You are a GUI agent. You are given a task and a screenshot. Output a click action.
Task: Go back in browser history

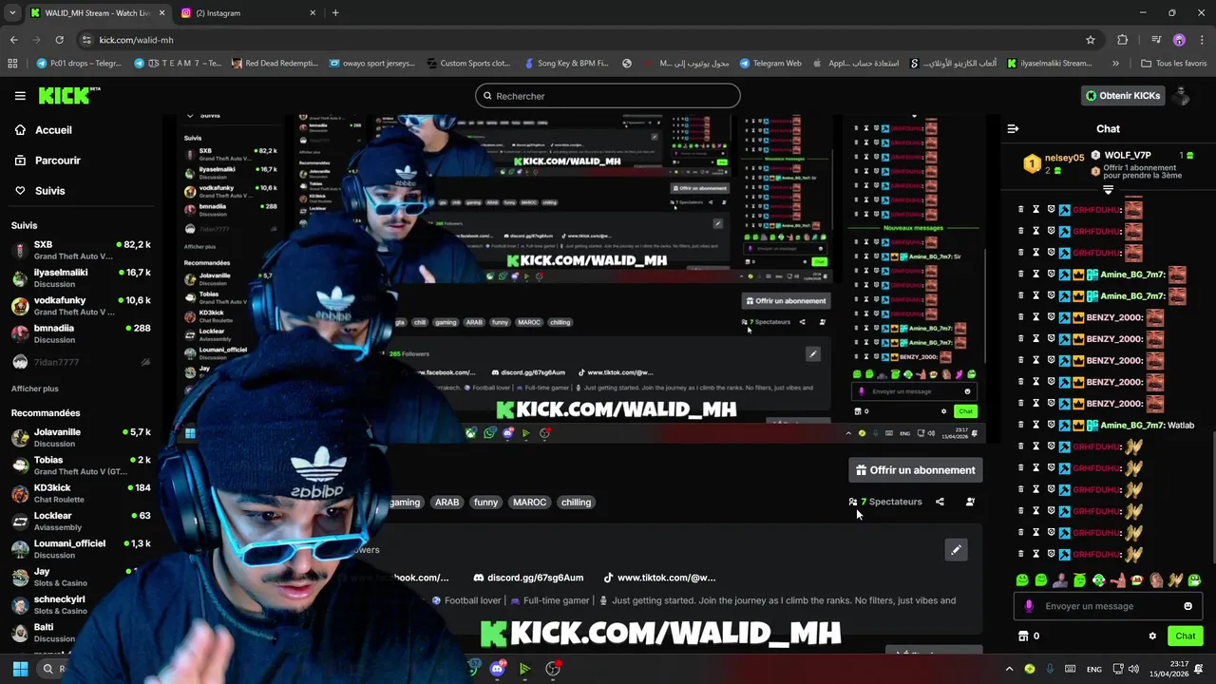coord(13,40)
